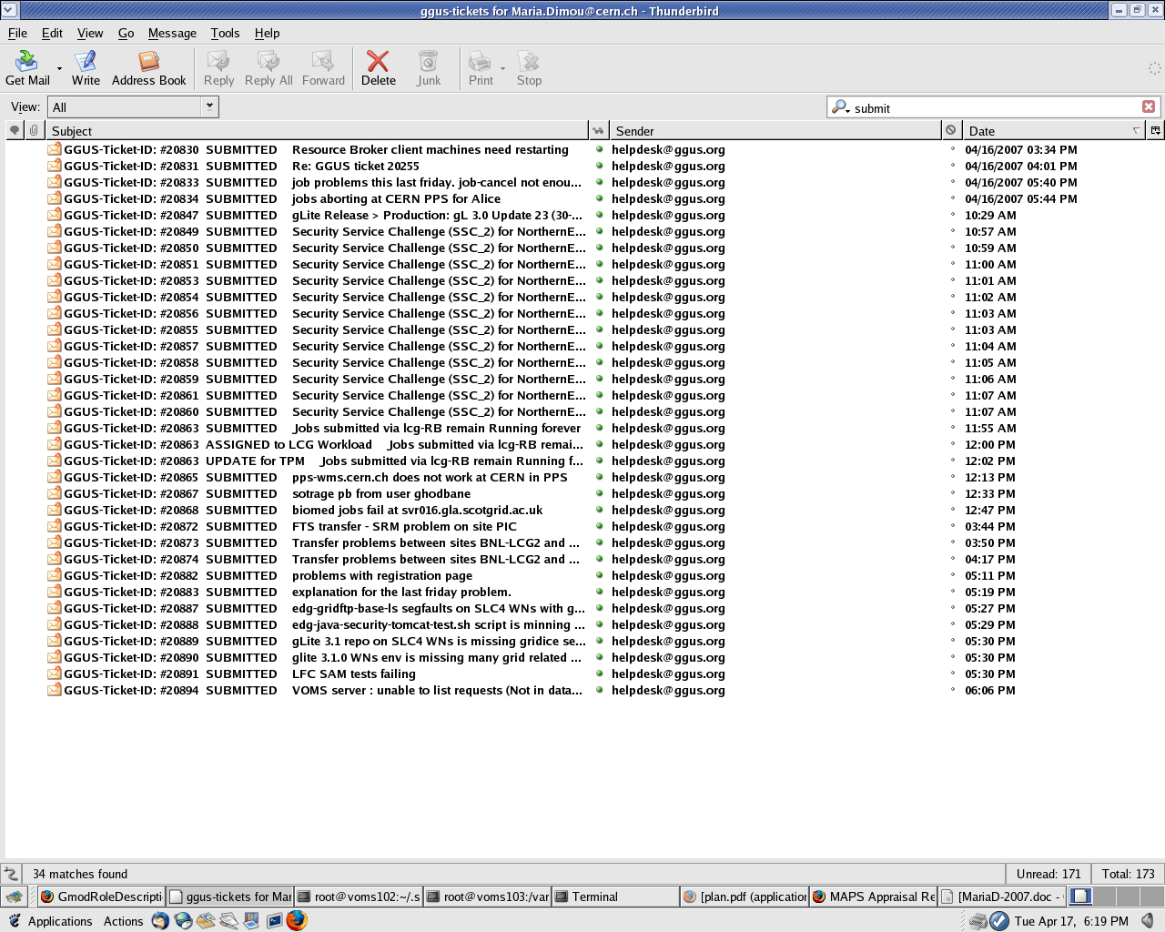Clear the search box with red X
Screen dimensions: 1165x932
coord(1149,106)
